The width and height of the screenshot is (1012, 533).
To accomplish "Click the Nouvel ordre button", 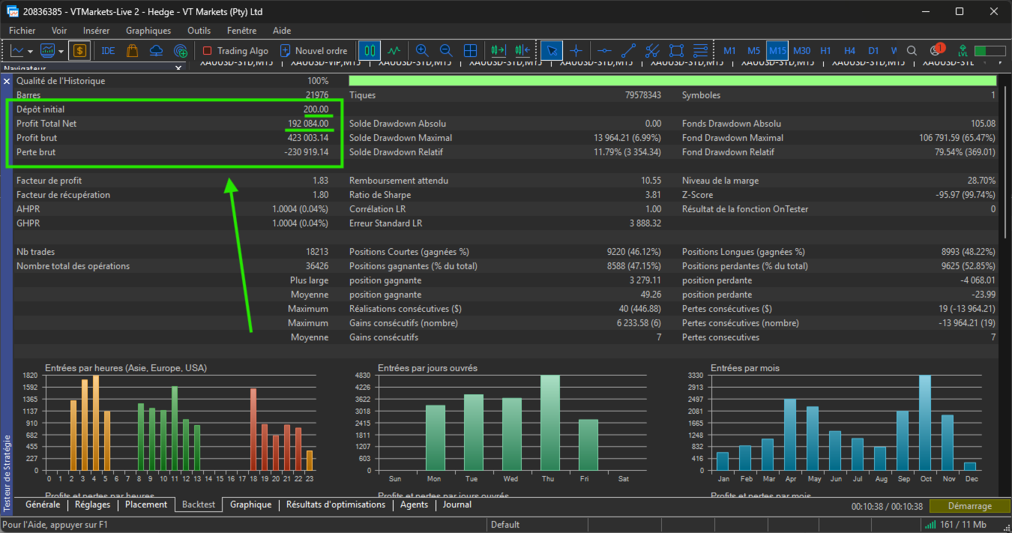I will point(313,51).
